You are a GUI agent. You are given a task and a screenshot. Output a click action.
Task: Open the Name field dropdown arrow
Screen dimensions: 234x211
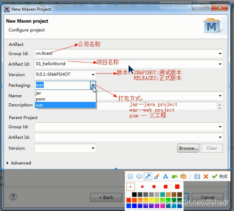point(220,96)
